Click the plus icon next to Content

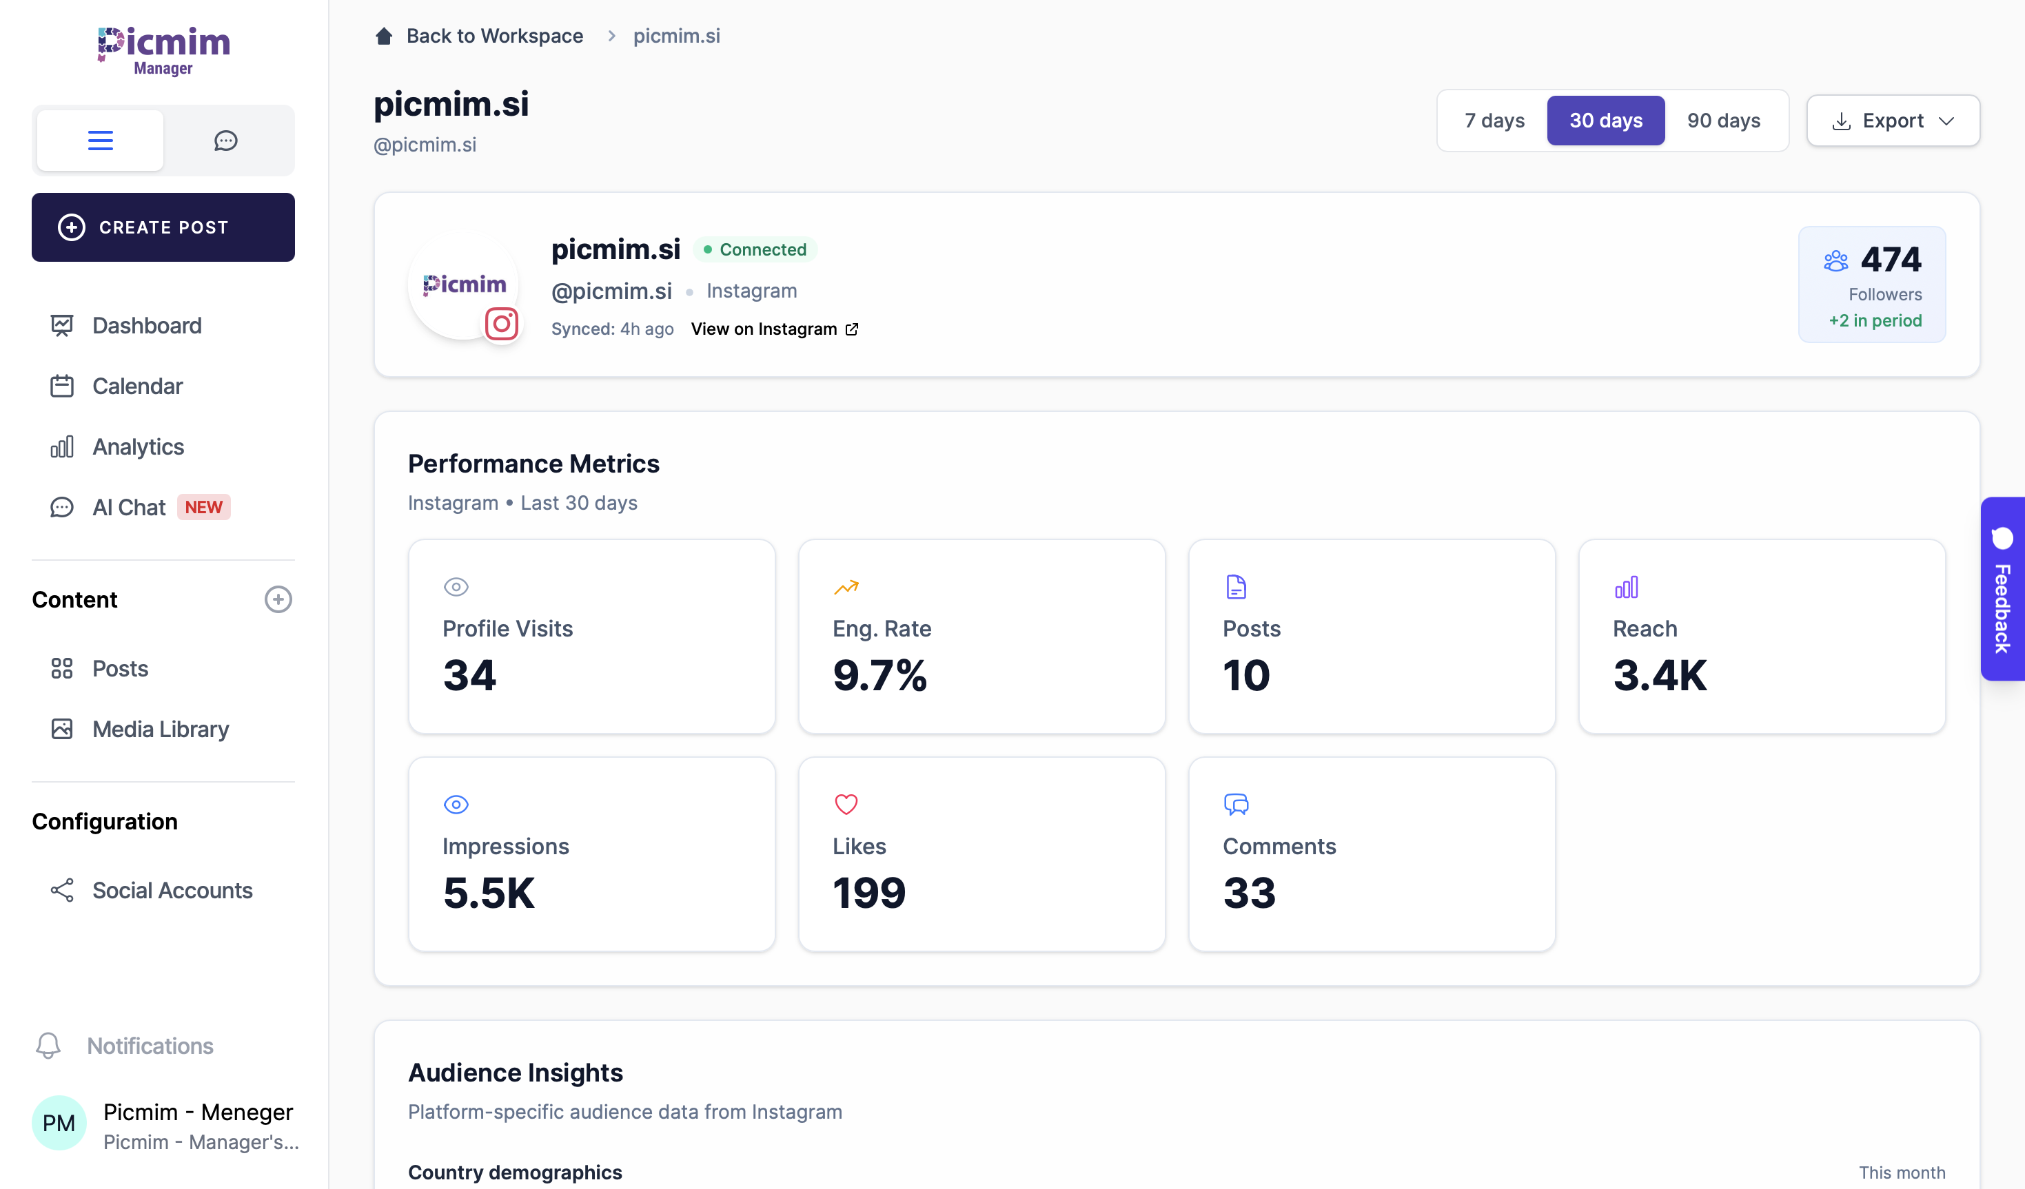(278, 599)
